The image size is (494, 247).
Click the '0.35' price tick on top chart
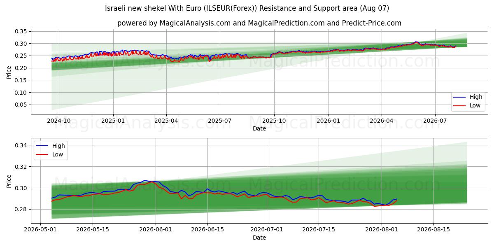click(21, 31)
